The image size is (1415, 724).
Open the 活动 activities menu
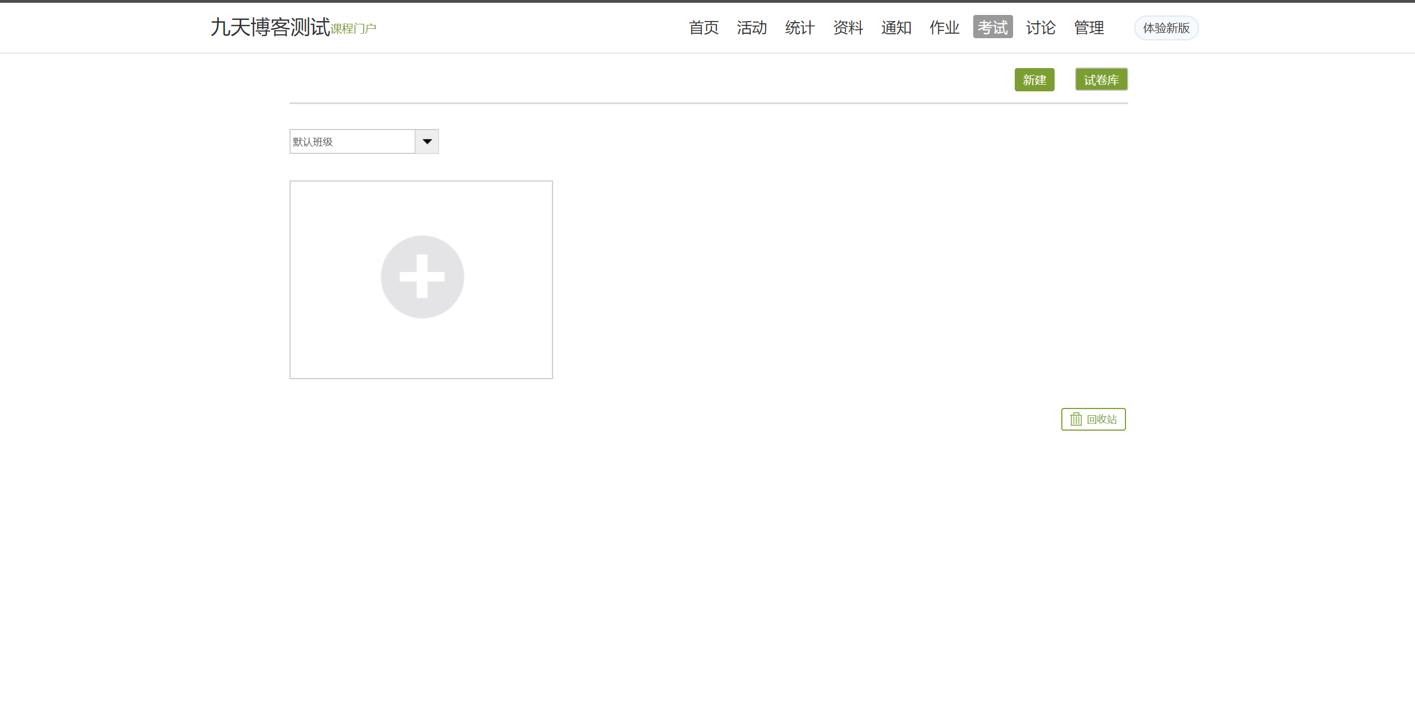[752, 28]
